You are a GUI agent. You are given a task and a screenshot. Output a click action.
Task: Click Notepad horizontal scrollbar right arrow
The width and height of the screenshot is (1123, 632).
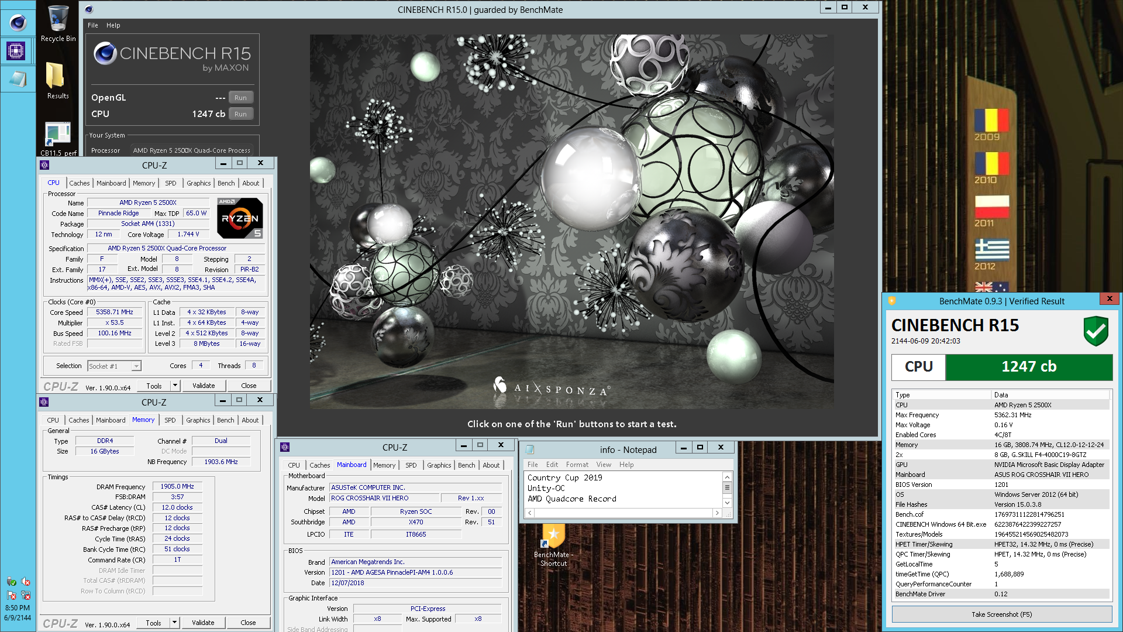tap(716, 513)
